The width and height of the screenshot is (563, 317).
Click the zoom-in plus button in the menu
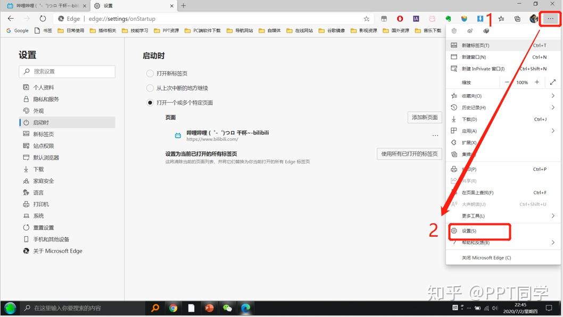click(x=537, y=82)
